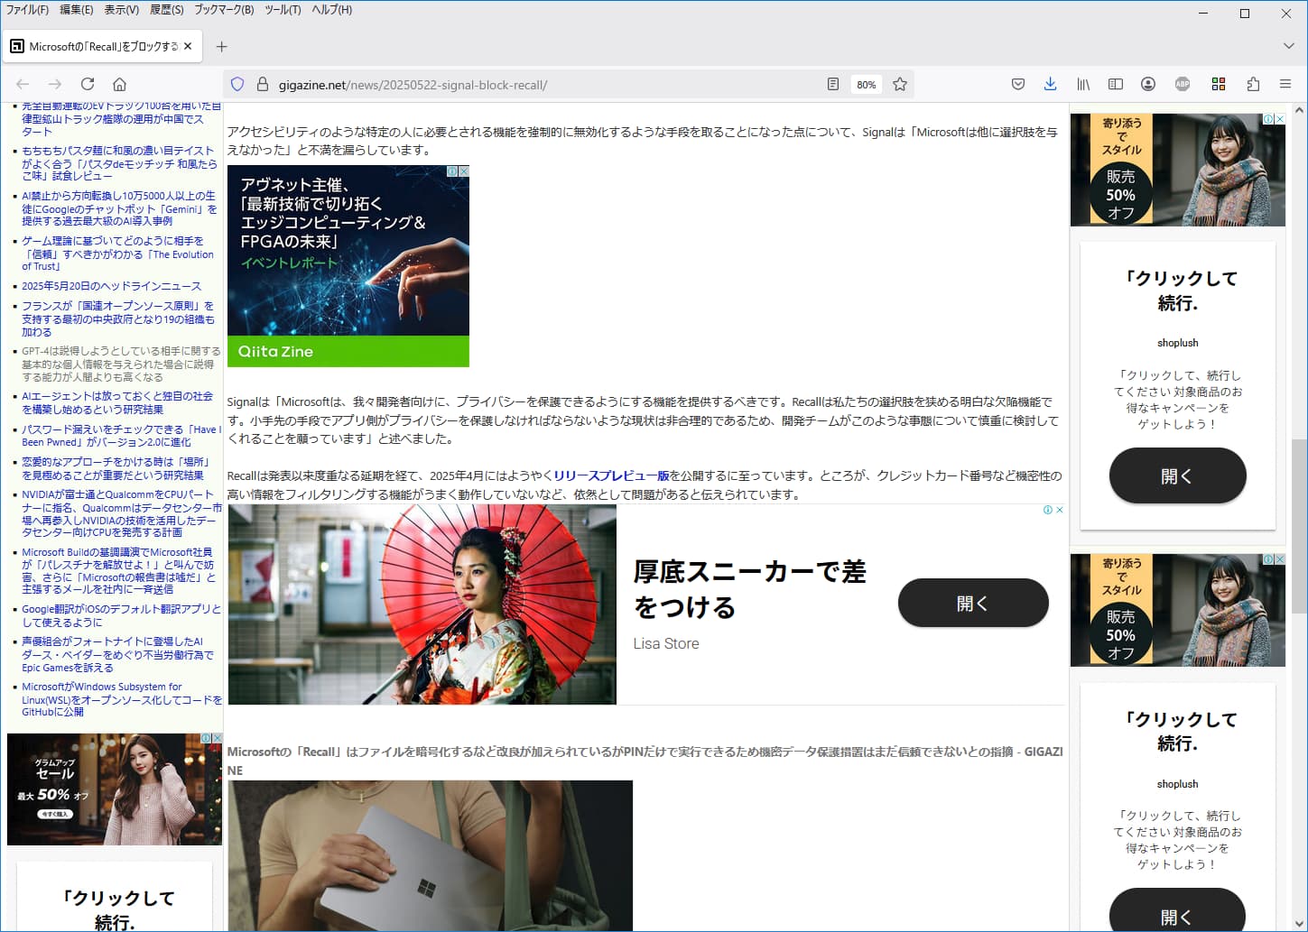The height and width of the screenshot is (932, 1308).
Task: Close the Microsoft Recall tab
Action: 188,46
